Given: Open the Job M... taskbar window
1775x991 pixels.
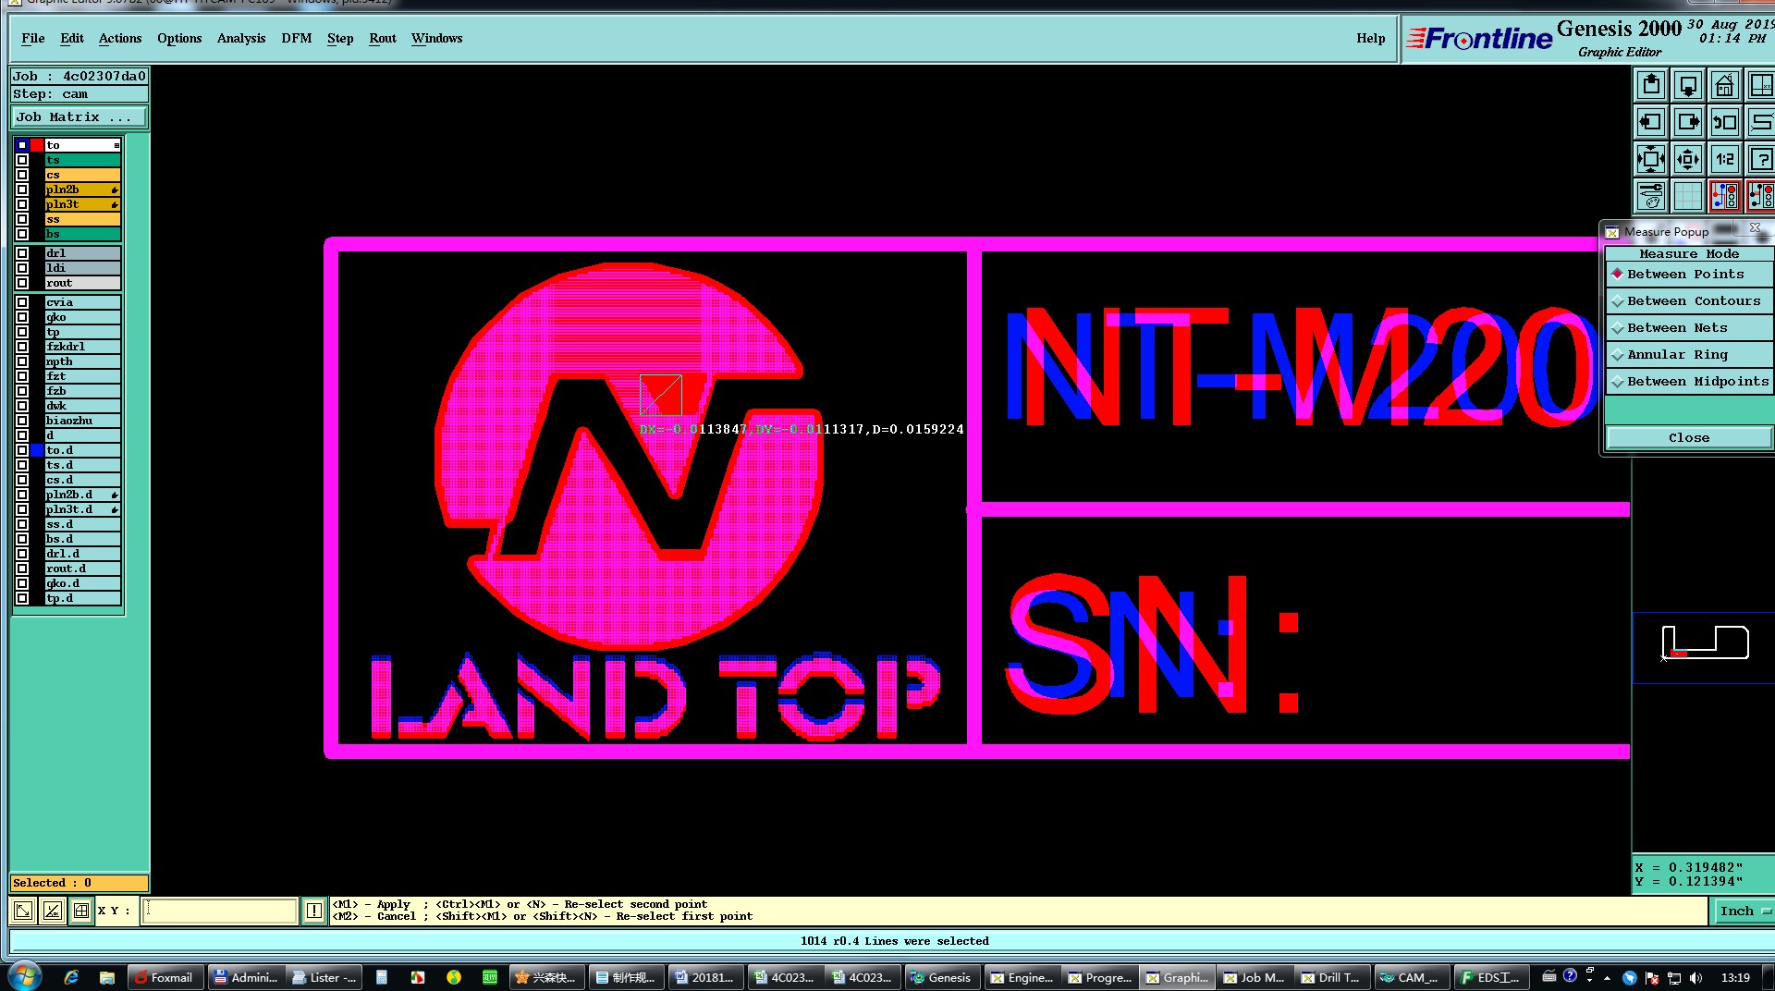Looking at the screenshot, I should click(1255, 977).
